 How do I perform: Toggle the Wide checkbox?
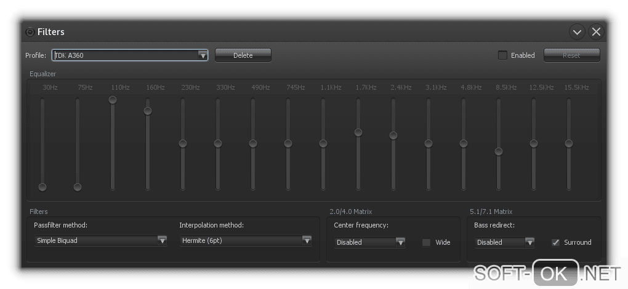click(427, 242)
